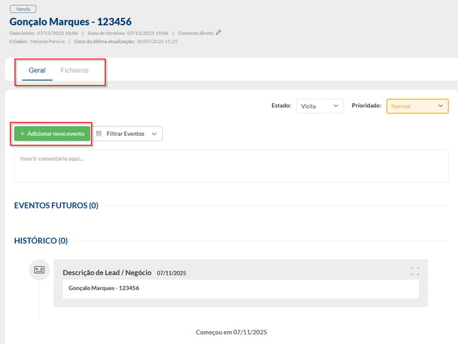
Task: Click the HISTÓRICO (0) section header
Action: tap(41, 241)
